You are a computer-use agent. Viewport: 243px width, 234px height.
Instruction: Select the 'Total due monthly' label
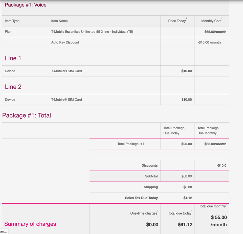pos(212,206)
